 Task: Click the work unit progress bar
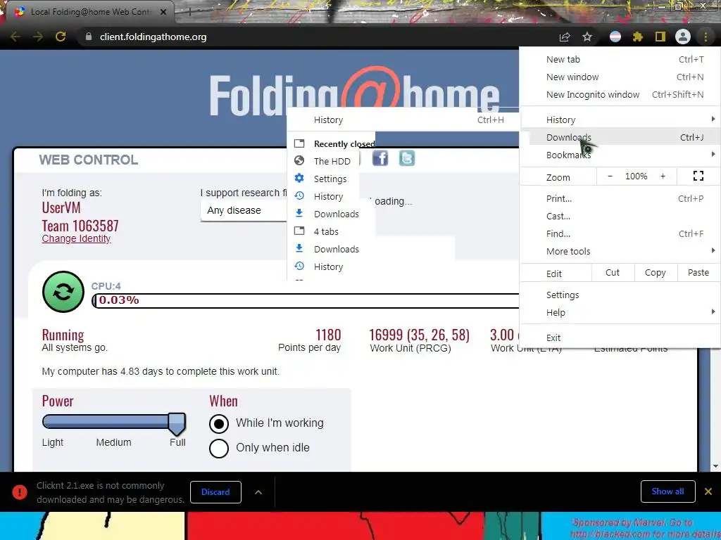[x=306, y=300]
